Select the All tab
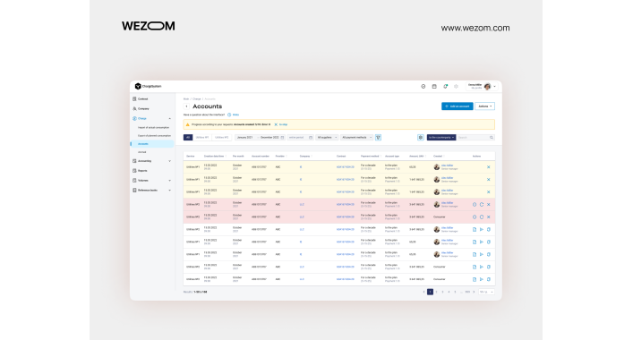The width and height of the screenshot is (633, 340). pyautogui.click(x=188, y=138)
